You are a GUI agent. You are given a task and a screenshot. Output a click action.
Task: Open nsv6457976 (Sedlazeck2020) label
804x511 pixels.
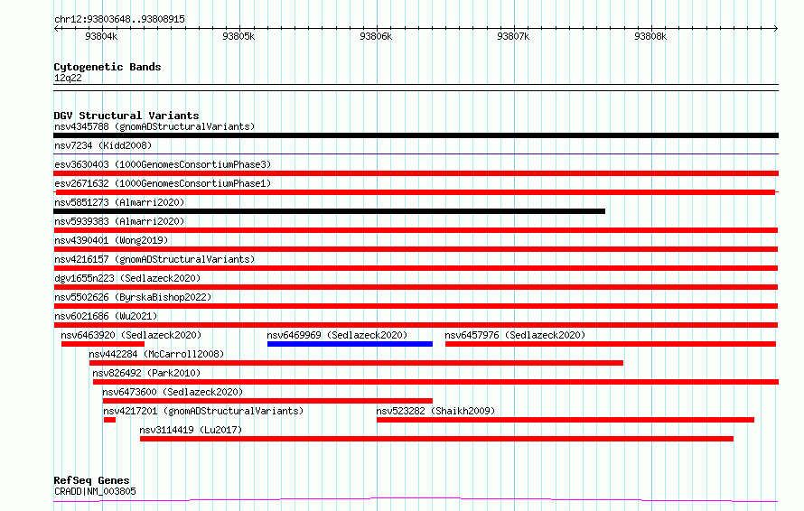point(515,335)
